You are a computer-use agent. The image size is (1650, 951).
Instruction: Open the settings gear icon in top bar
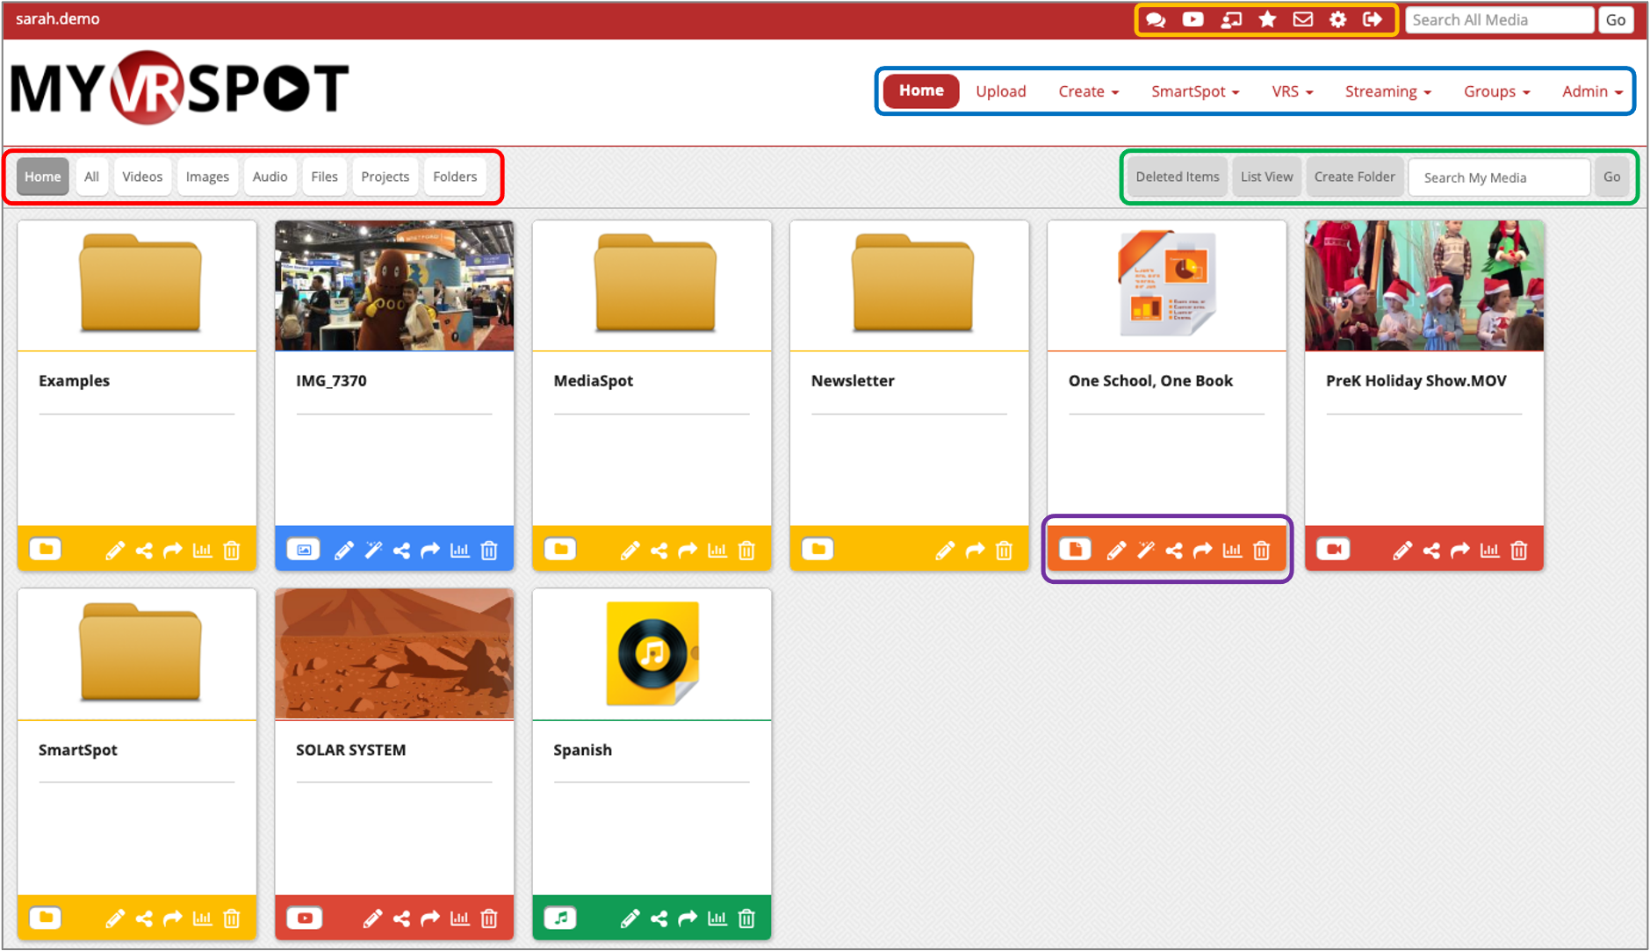(x=1337, y=19)
